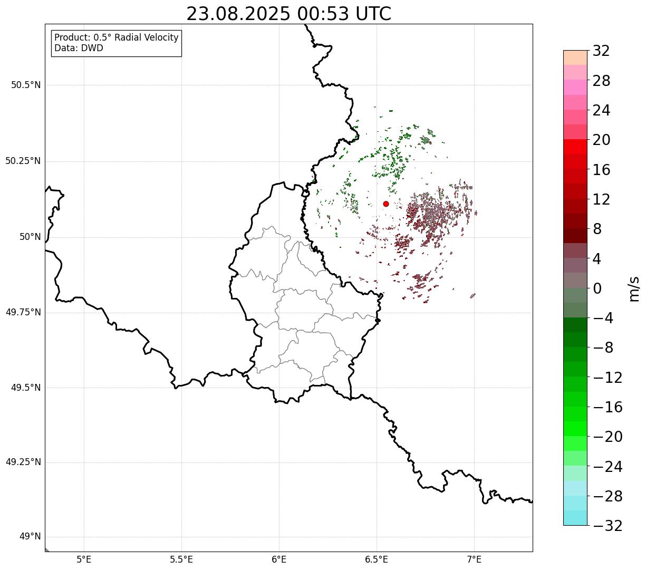Click the 6.5°E longitude label
The width and height of the screenshot is (646, 570).
(377, 559)
